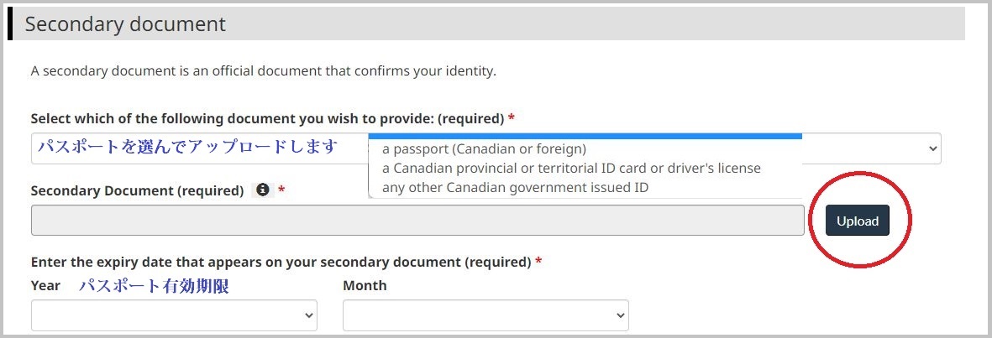Screen dimensions: 992x338
Task: Click the info icon beside Secondary Document
Action: [263, 190]
